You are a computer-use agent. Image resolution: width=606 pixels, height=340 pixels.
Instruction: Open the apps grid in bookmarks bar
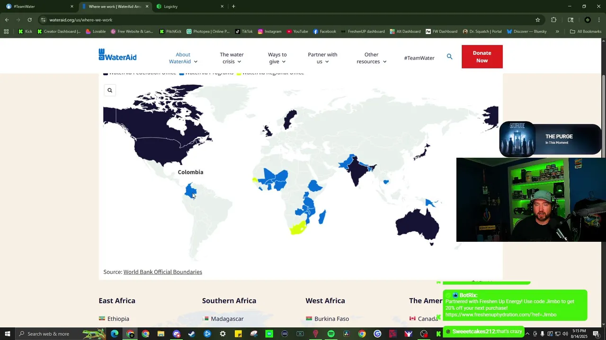[6, 32]
